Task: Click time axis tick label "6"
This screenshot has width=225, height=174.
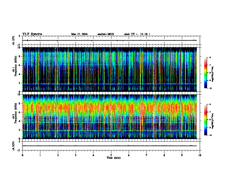Action: click(129, 155)
